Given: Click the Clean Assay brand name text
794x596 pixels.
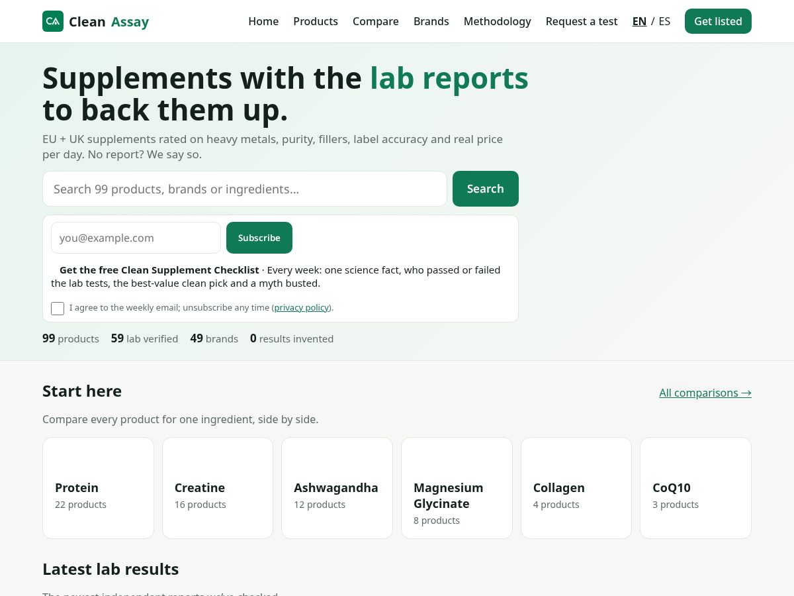Looking at the screenshot, I should click(x=109, y=22).
